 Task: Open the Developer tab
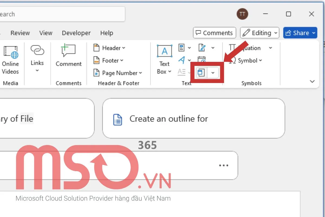click(76, 33)
